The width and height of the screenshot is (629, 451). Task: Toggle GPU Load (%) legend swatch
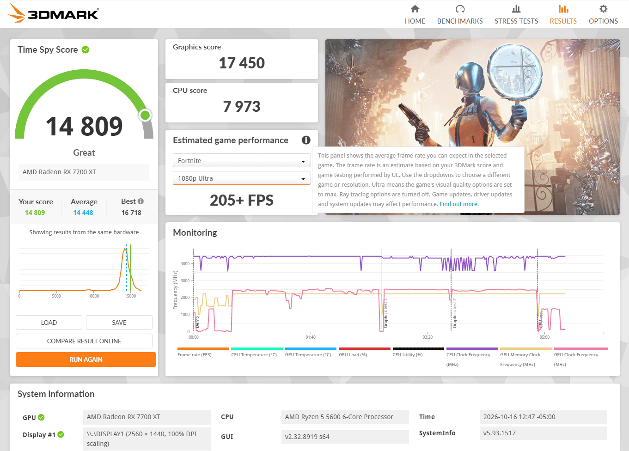364,349
